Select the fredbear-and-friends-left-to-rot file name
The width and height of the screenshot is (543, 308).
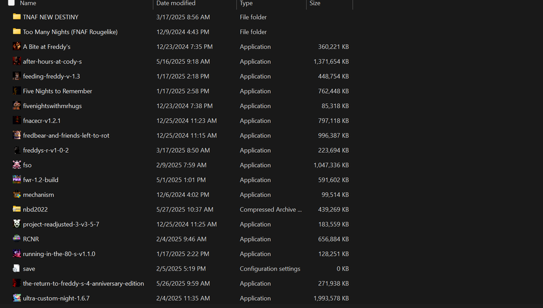tap(66, 135)
